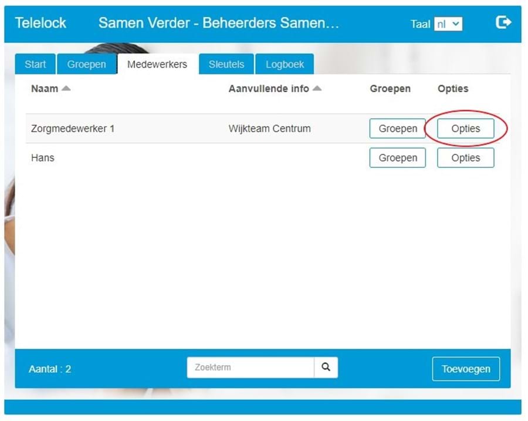Open the Groepen tab

point(86,64)
